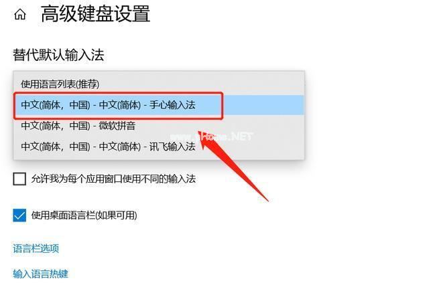Click the 高级键盘设置 page title
The image size is (429, 285).
pyautogui.click(x=95, y=14)
